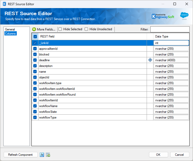This screenshot has height=161, width=193.
Task: Toggle the Hide Unselected checkbox
Action: point(86,29)
